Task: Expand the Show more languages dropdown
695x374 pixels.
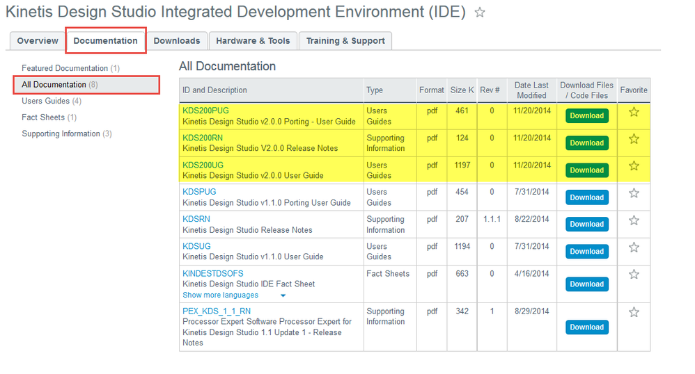Action: pyautogui.click(x=283, y=295)
